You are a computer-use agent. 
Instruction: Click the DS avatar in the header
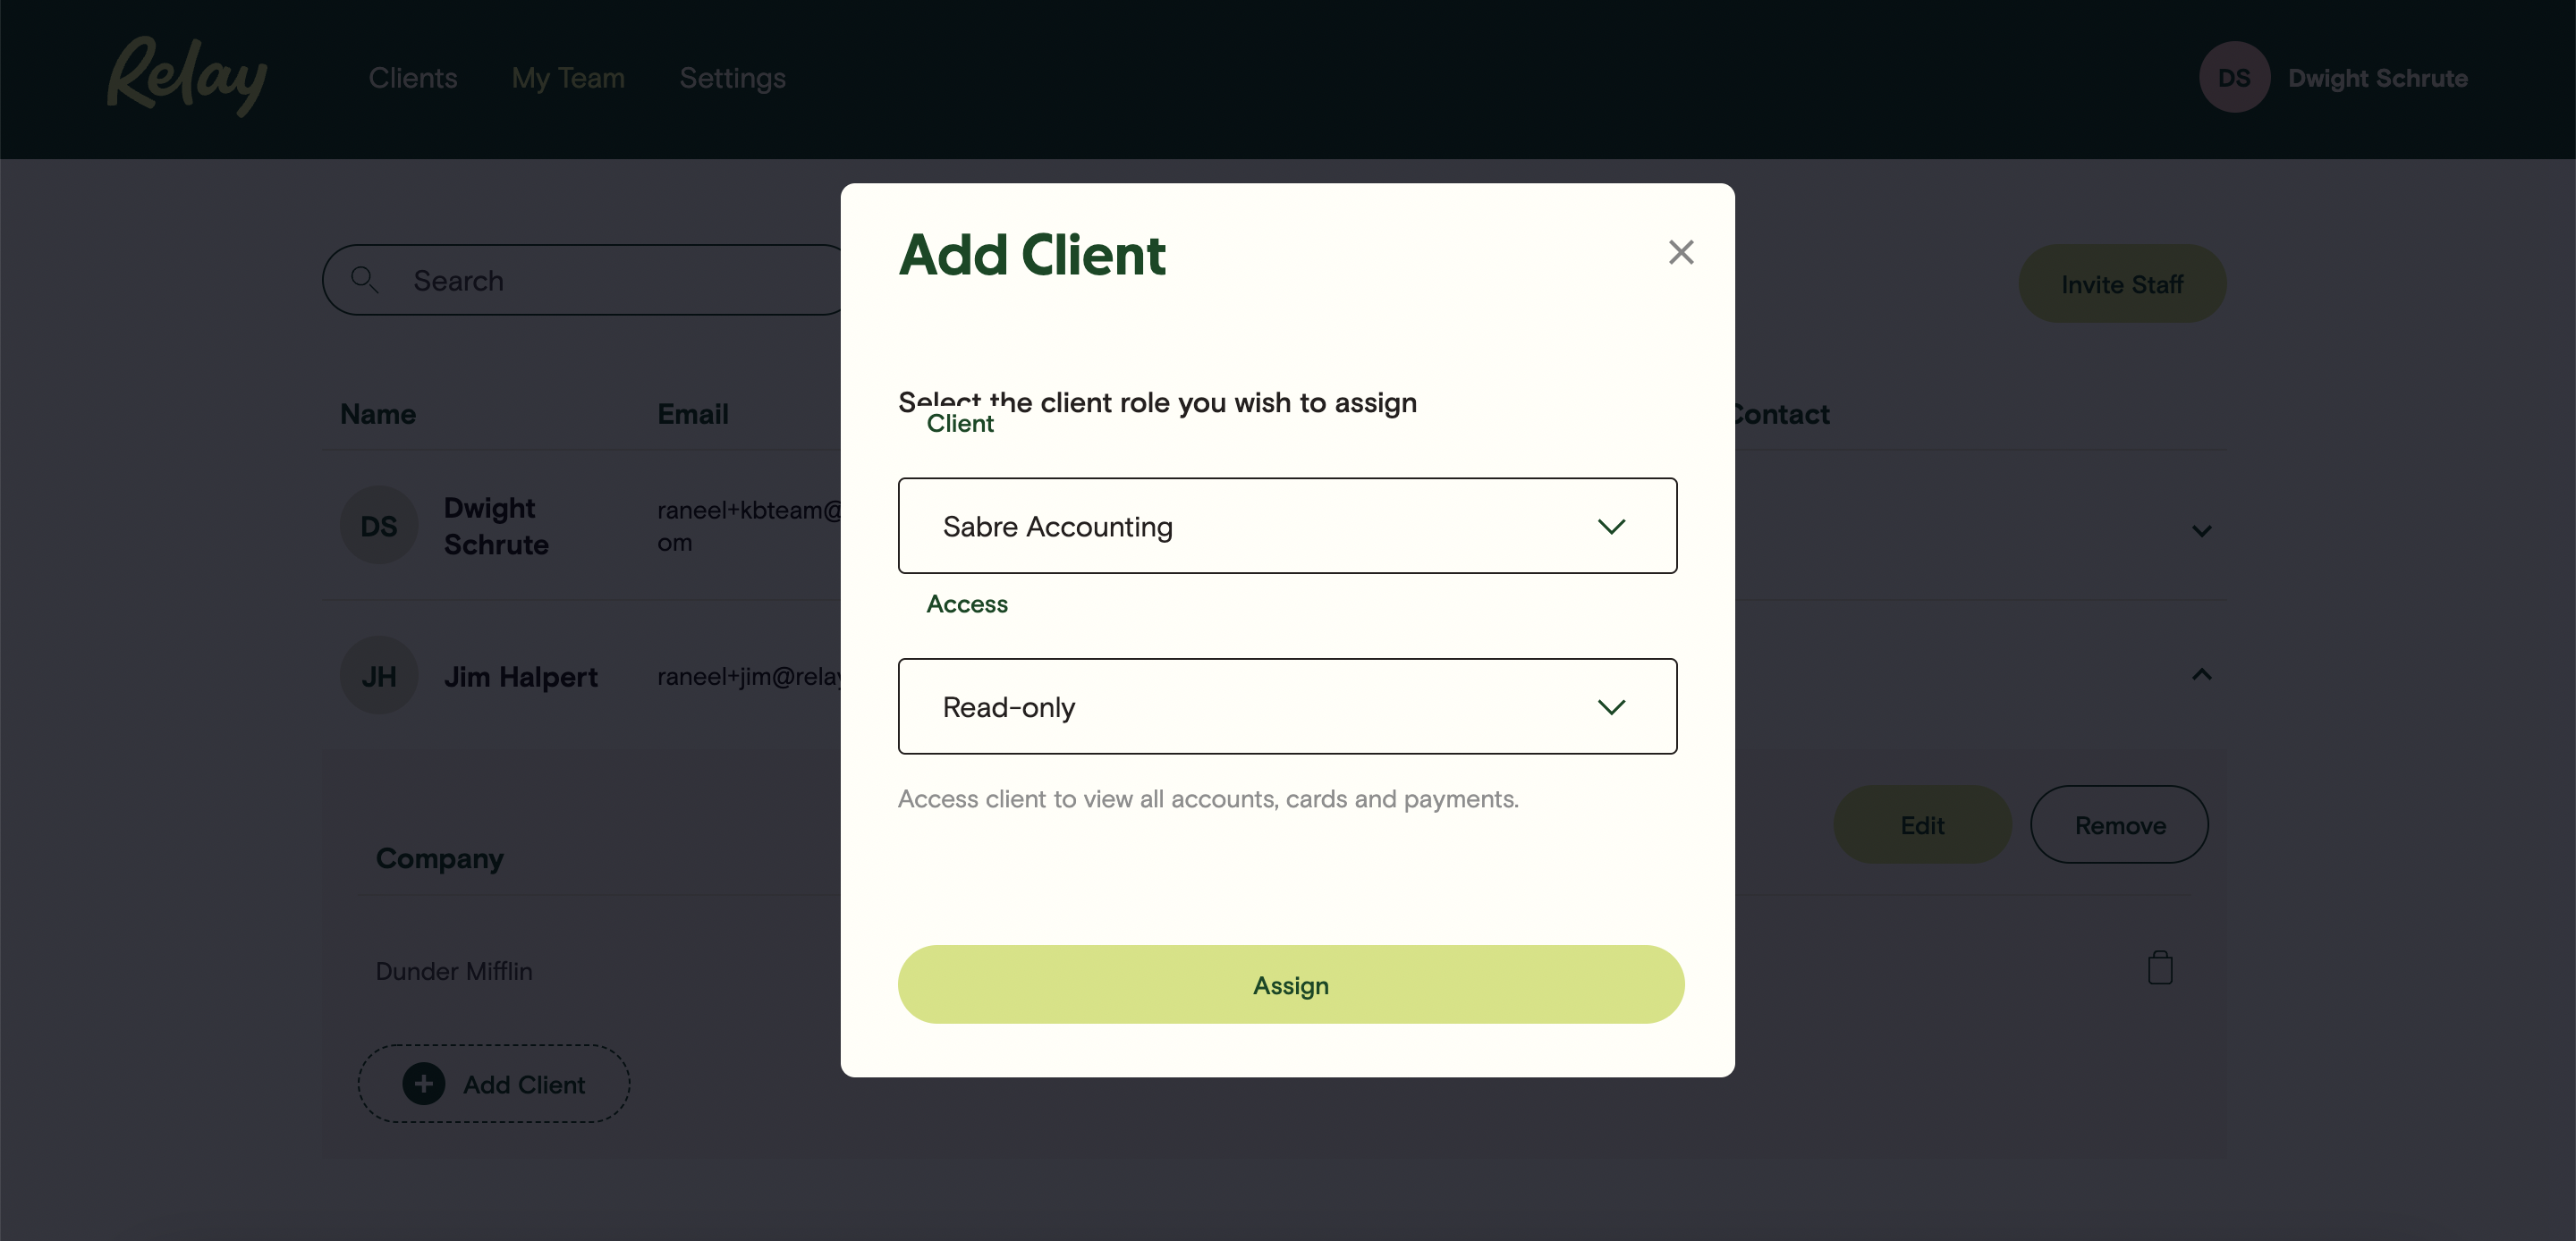pos(2233,77)
